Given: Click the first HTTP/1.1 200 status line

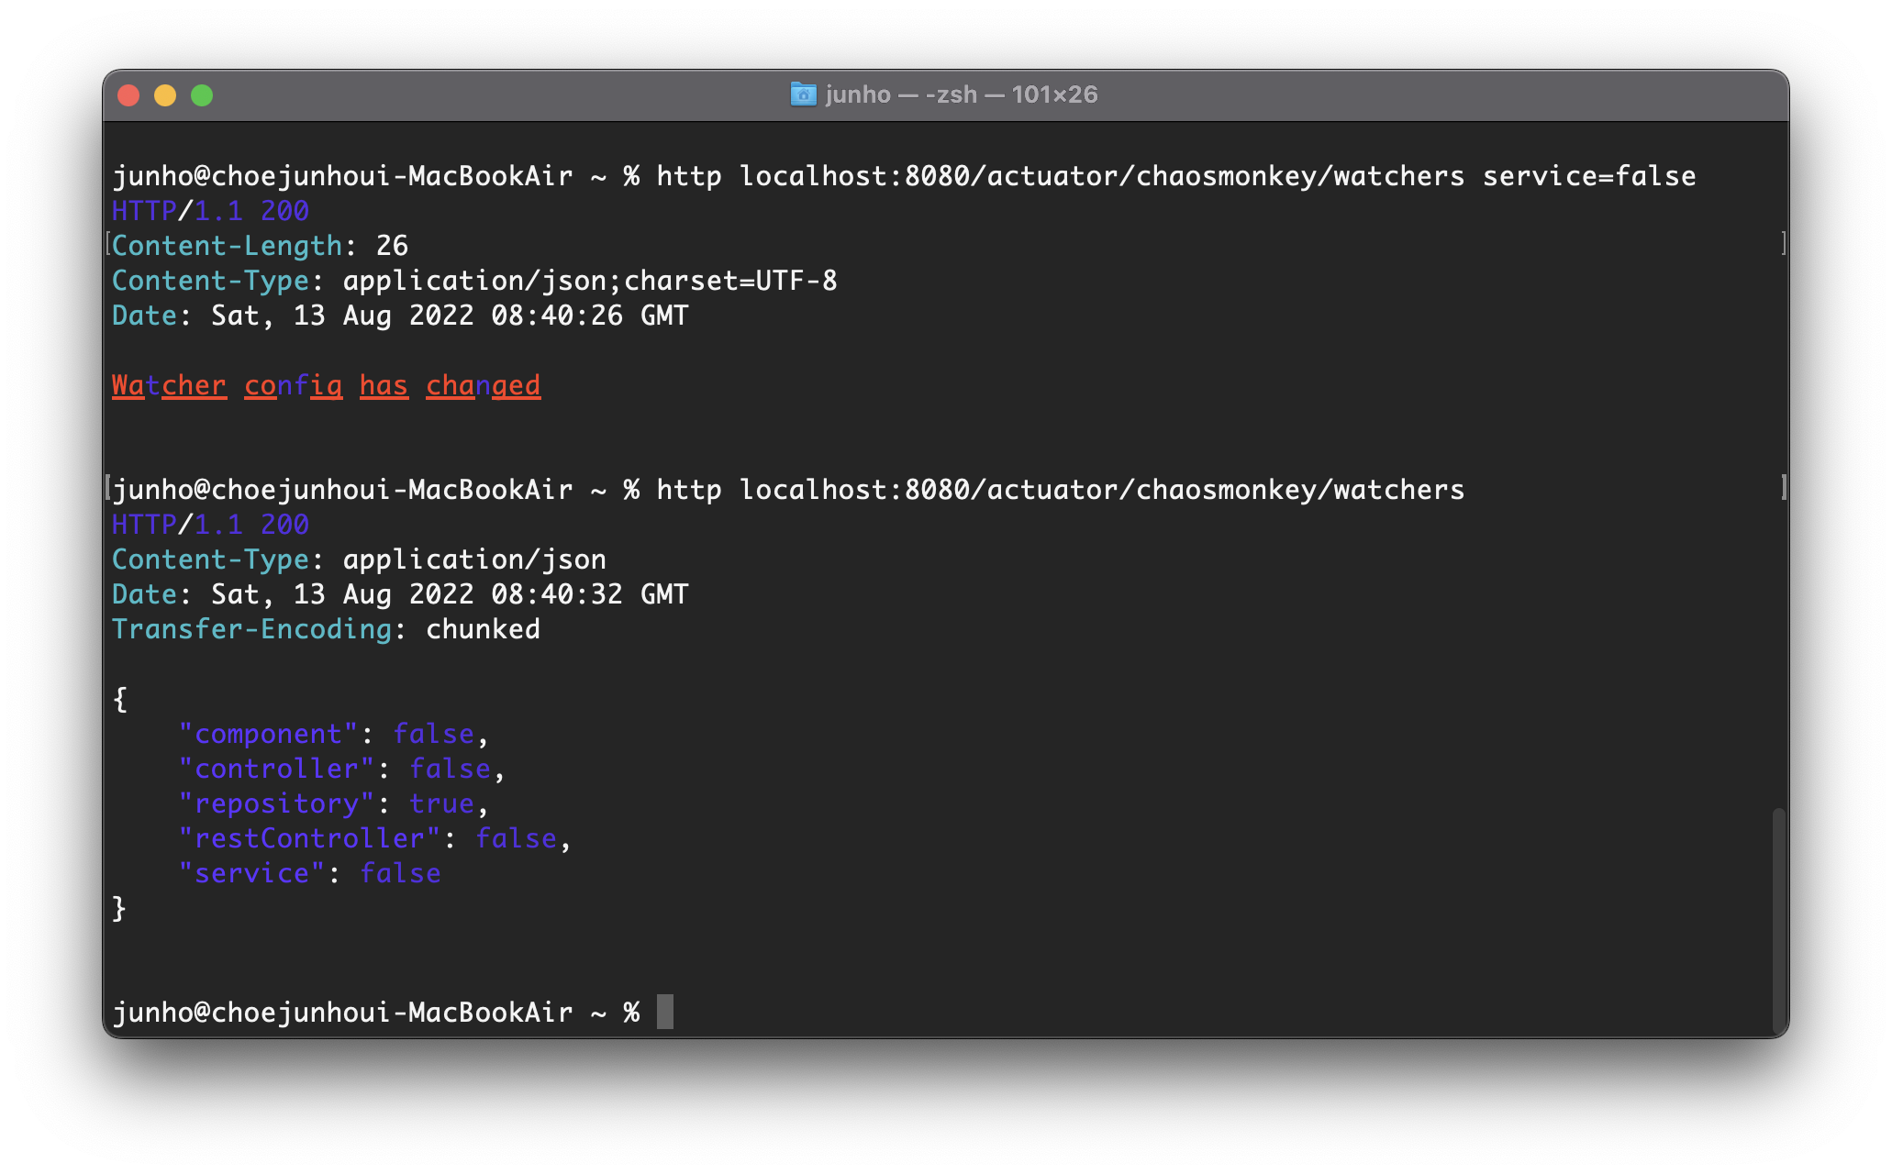Looking at the screenshot, I should click(x=210, y=211).
